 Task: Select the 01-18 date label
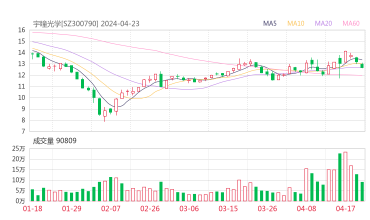coord(32,208)
